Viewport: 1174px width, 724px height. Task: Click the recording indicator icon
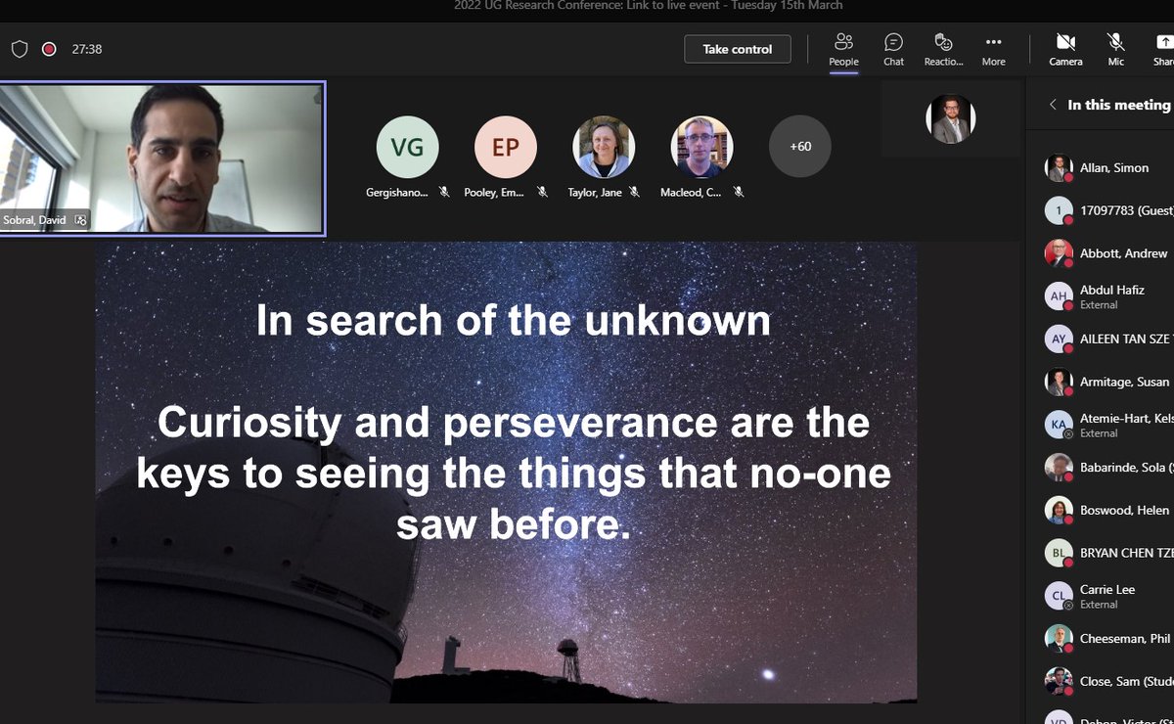(49, 49)
